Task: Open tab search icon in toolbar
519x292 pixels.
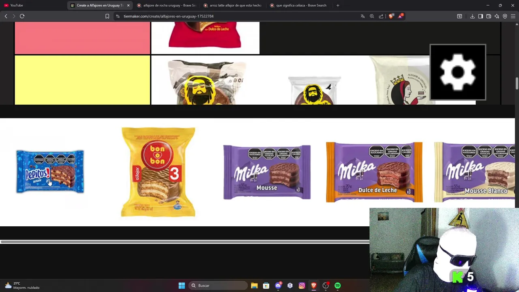Action: click(459, 16)
